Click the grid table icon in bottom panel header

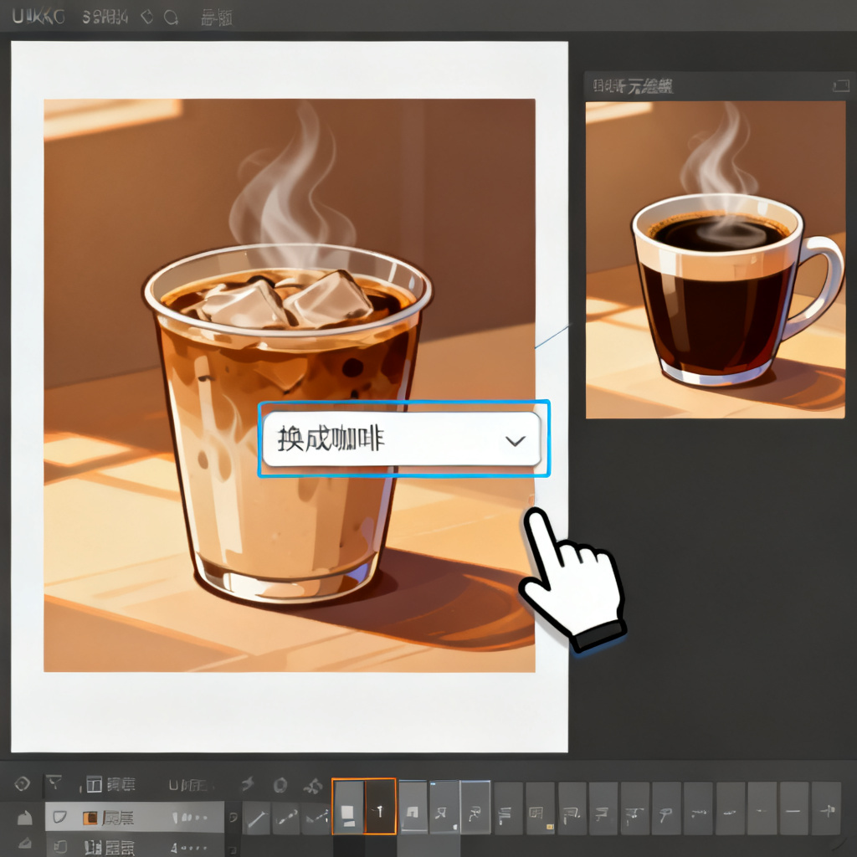[x=94, y=785]
